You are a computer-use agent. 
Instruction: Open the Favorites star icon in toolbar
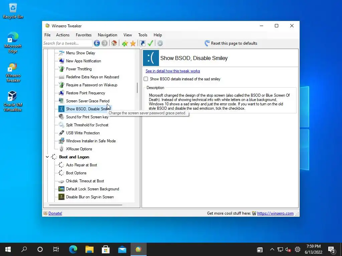click(x=133, y=43)
